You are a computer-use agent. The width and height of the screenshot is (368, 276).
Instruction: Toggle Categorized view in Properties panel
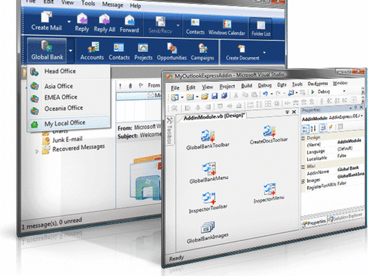(x=305, y=129)
